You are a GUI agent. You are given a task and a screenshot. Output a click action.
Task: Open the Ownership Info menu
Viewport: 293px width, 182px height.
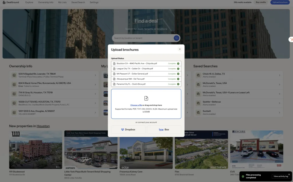45,2
